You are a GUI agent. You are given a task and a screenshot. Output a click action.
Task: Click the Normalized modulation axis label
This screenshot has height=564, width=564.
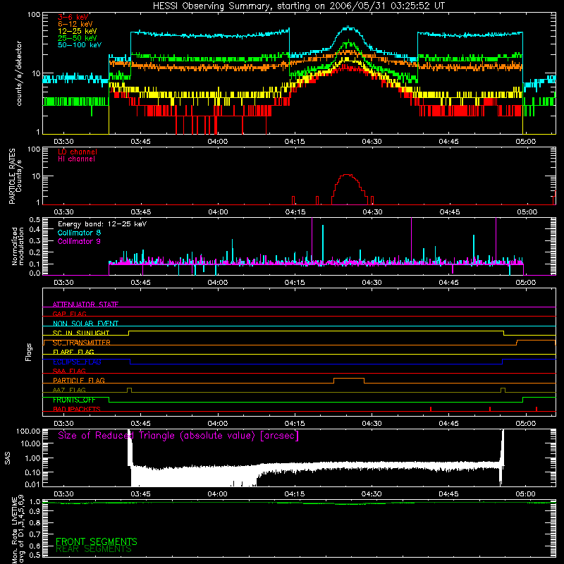(x=17, y=246)
